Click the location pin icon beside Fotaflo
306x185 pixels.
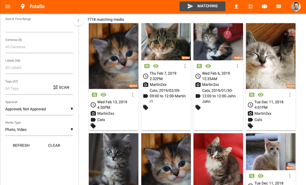[x=23, y=6]
